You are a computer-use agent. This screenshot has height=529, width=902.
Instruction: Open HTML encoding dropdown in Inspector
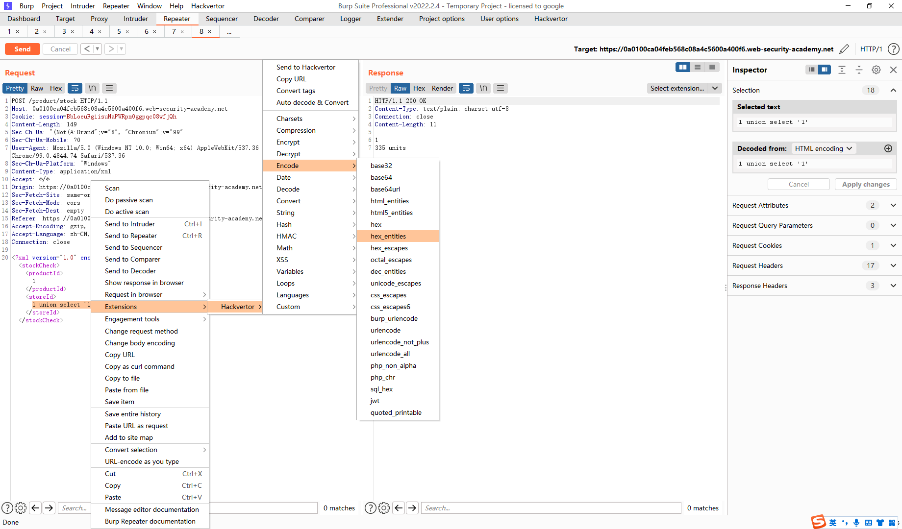pos(824,148)
